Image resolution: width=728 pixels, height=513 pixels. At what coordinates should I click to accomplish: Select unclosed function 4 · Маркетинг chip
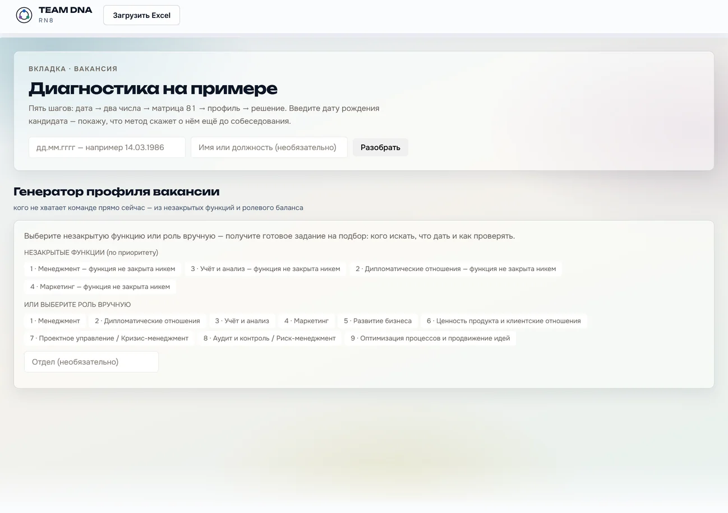click(100, 287)
